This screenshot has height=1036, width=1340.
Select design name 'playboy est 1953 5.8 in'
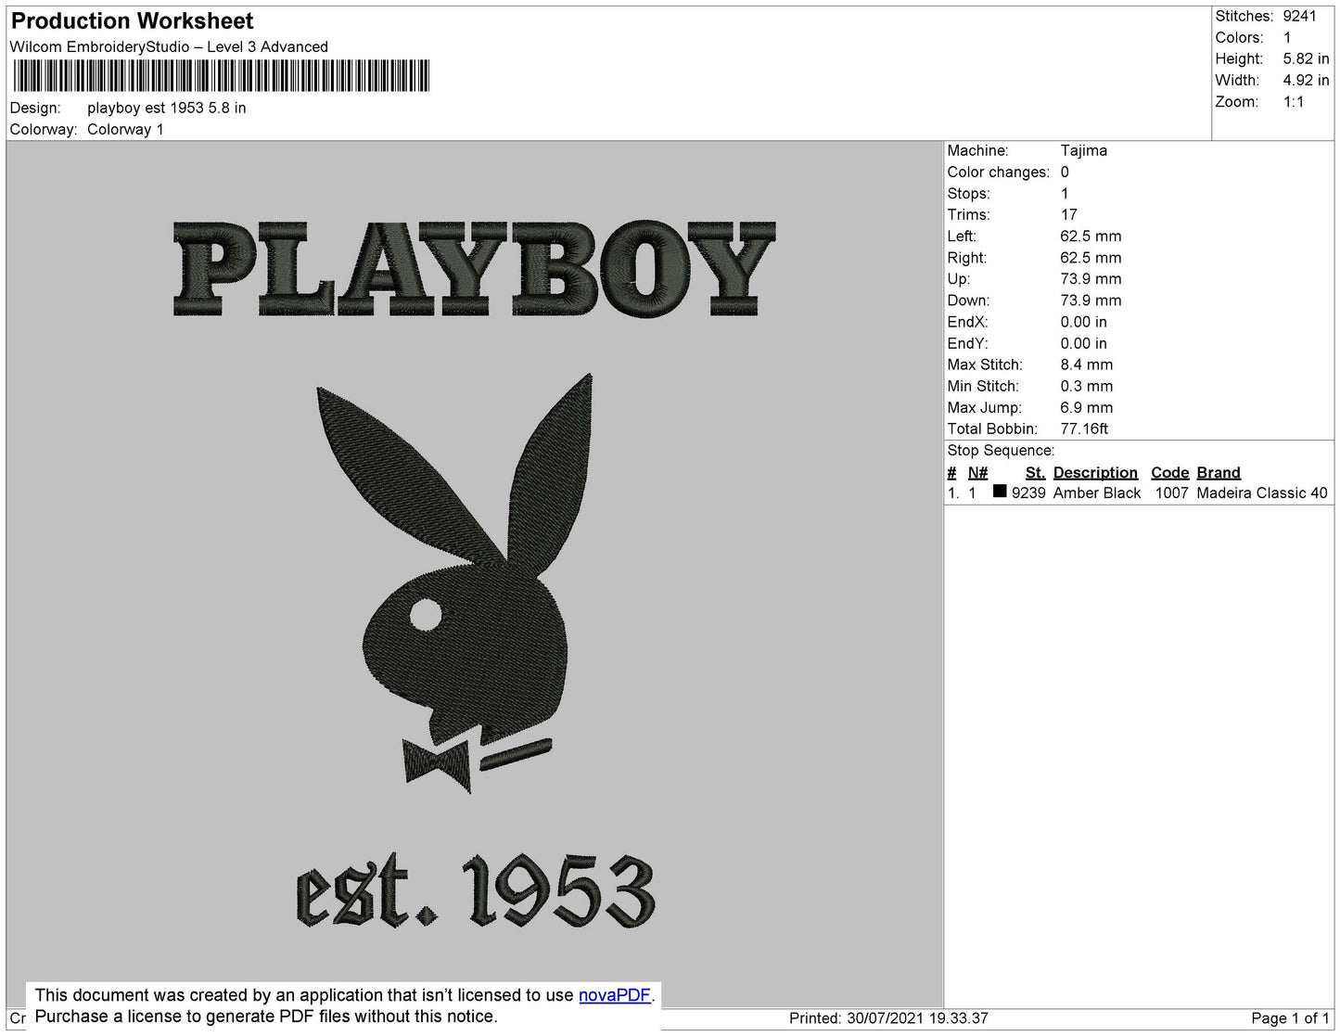(x=167, y=108)
